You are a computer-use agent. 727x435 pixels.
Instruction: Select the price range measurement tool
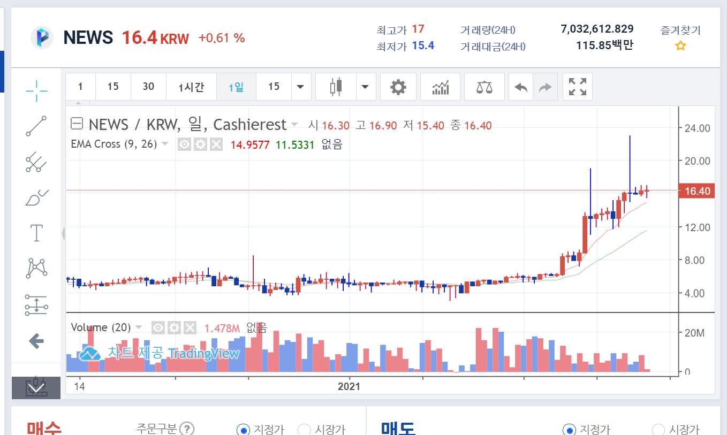(36, 304)
